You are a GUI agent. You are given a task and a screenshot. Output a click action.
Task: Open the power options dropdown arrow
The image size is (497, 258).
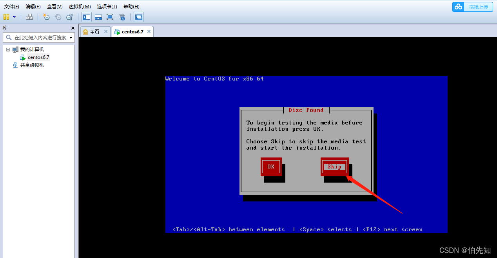[15, 17]
